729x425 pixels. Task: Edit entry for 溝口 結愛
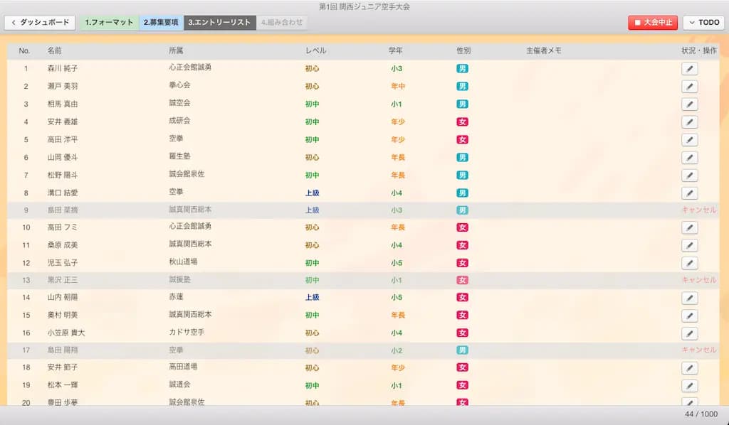689,193
